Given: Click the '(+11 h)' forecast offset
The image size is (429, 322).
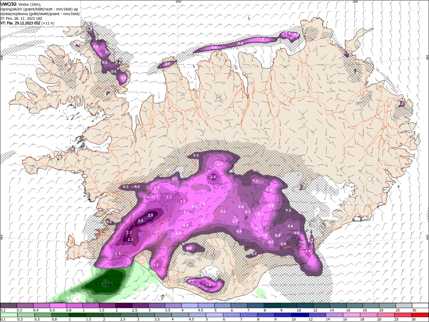Looking at the screenshot, I should [x=48, y=23].
